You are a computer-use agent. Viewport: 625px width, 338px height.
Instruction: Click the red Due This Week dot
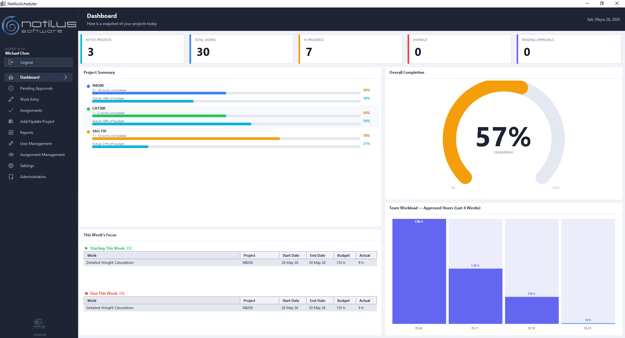[x=86, y=293]
